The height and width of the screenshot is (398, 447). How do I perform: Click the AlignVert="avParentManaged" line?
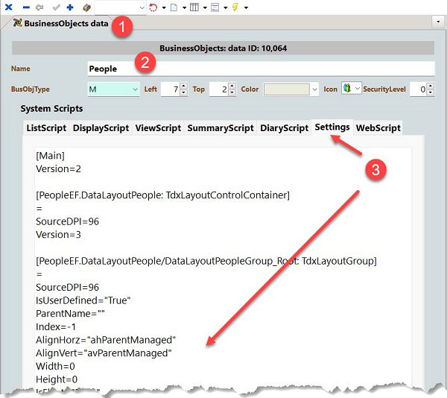pos(104,353)
